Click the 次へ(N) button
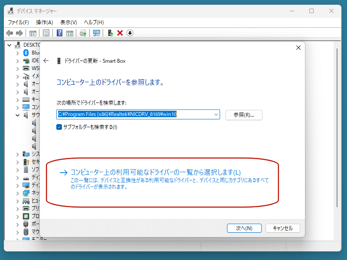Viewport: 347px width, 260px height. [x=244, y=228]
